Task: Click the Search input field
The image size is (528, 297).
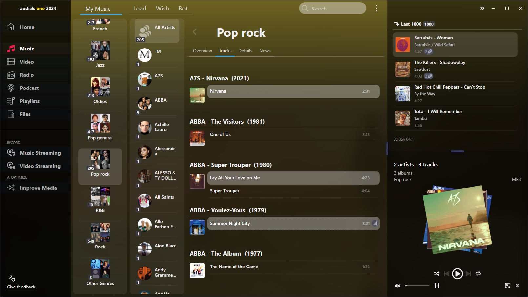Action: click(x=333, y=8)
